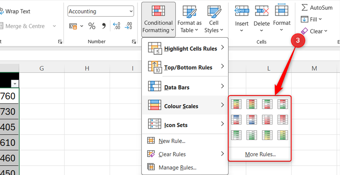340x175 pixels.
Task: Select cell containing 760
Action: click(9, 96)
